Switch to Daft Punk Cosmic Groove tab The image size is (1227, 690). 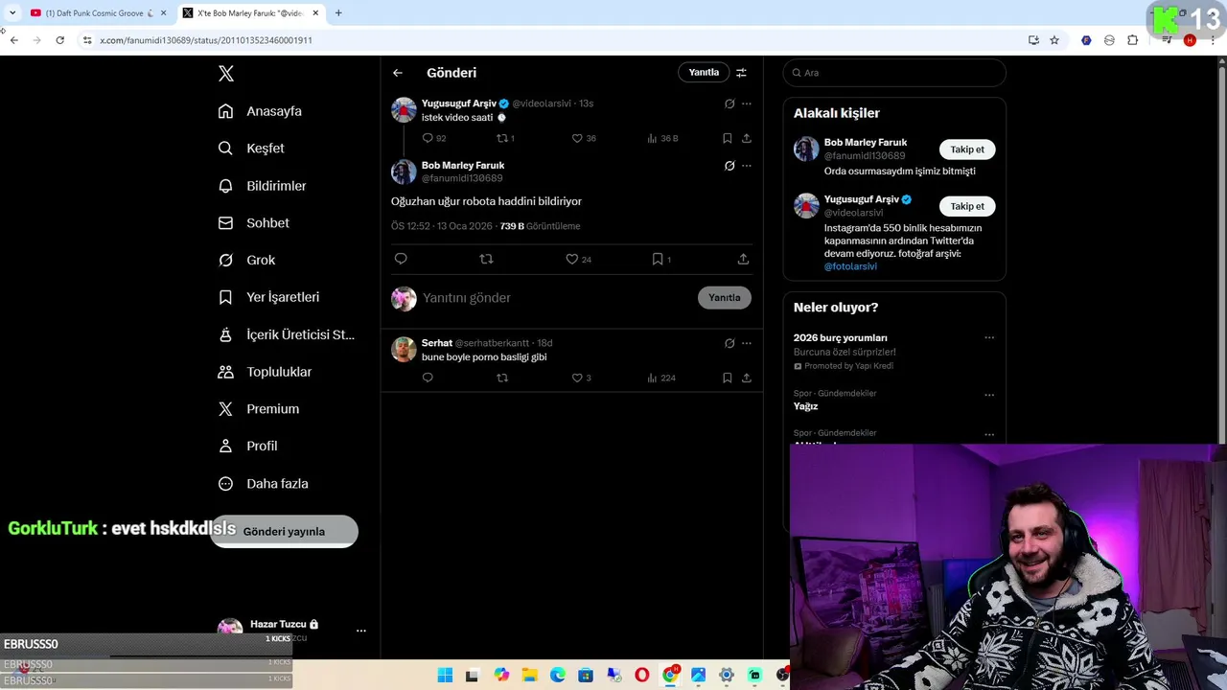click(x=98, y=13)
